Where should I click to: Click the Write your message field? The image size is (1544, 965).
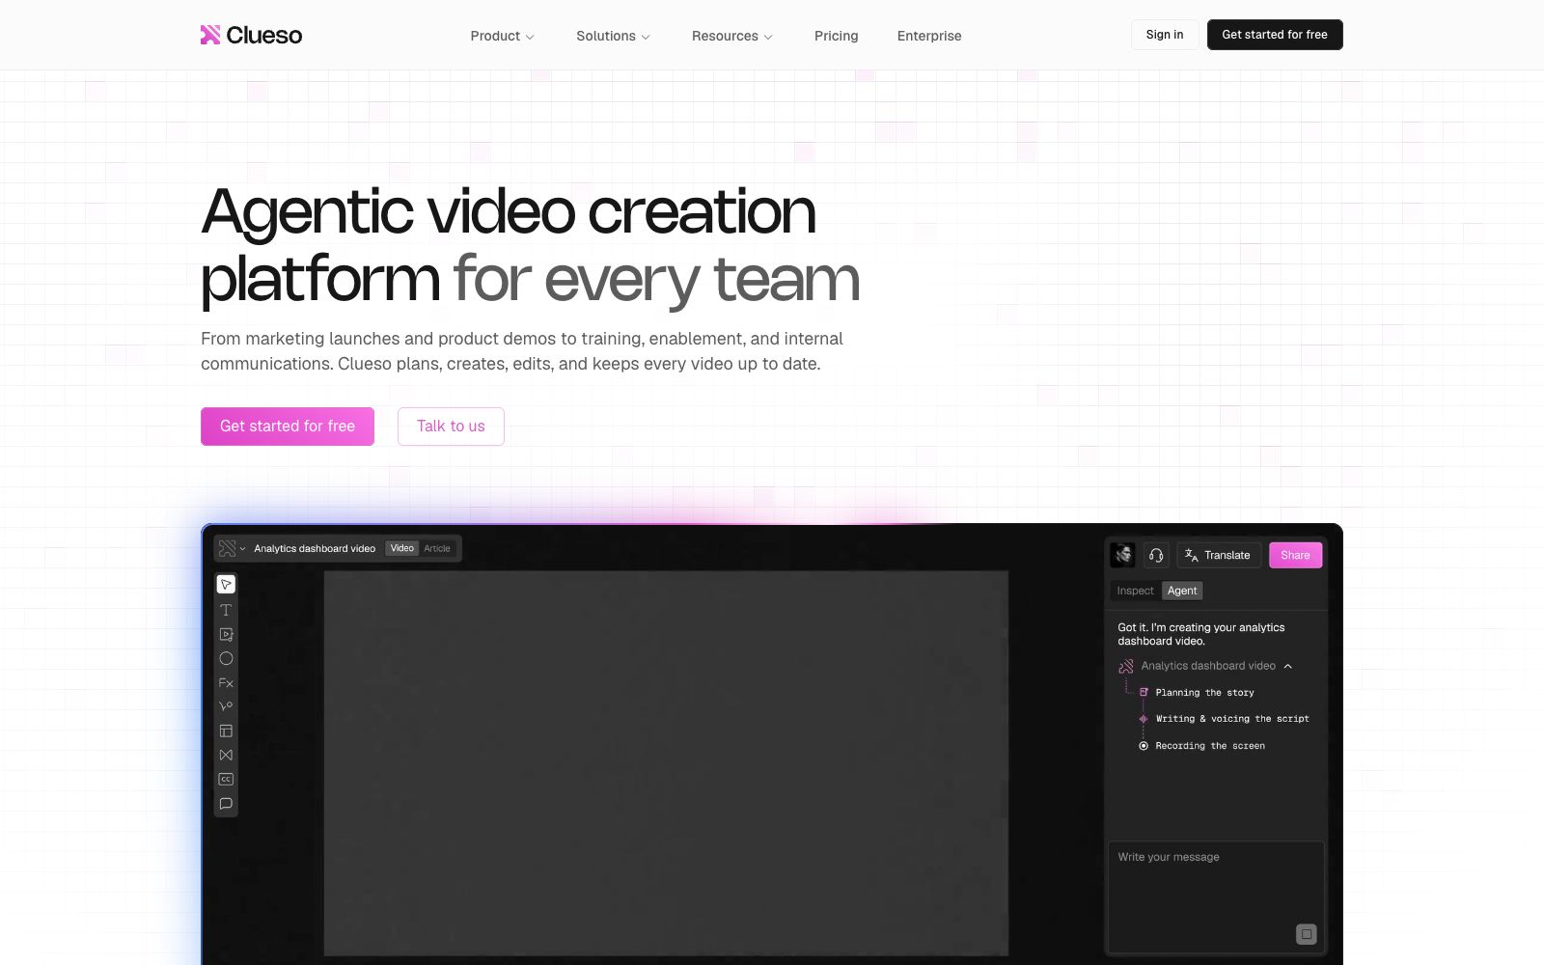point(1216,897)
